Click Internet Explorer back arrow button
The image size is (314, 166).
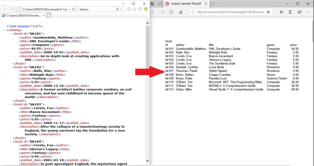pyautogui.click(x=5, y=9)
